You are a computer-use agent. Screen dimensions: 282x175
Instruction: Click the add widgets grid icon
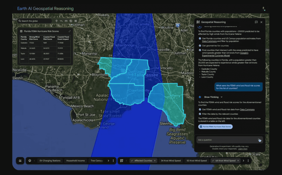(122, 161)
